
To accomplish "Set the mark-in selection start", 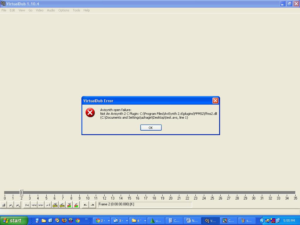I will click(86, 205).
